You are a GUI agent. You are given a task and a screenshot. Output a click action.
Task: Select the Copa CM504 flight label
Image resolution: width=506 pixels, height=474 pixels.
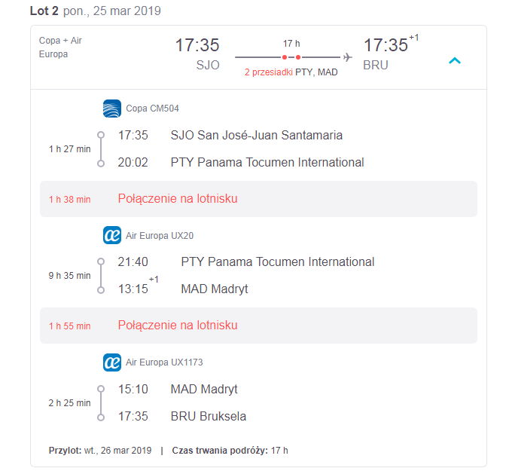coord(152,109)
